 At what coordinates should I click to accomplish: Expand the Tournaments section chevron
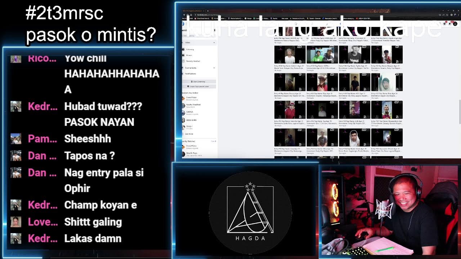[x=214, y=68]
